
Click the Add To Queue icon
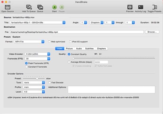click(x=29, y=7)
